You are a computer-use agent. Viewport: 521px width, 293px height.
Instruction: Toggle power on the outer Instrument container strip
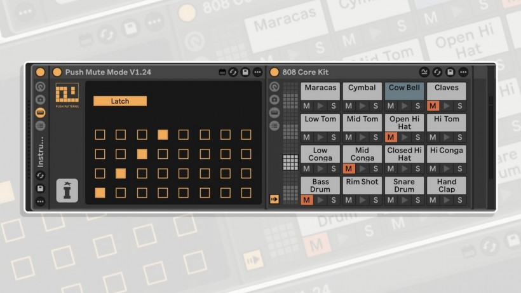(40, 72)
